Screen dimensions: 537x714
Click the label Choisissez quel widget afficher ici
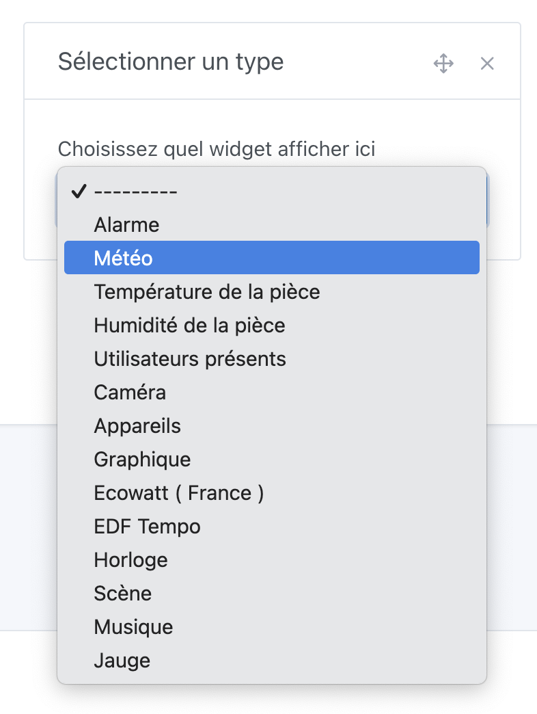217,148
